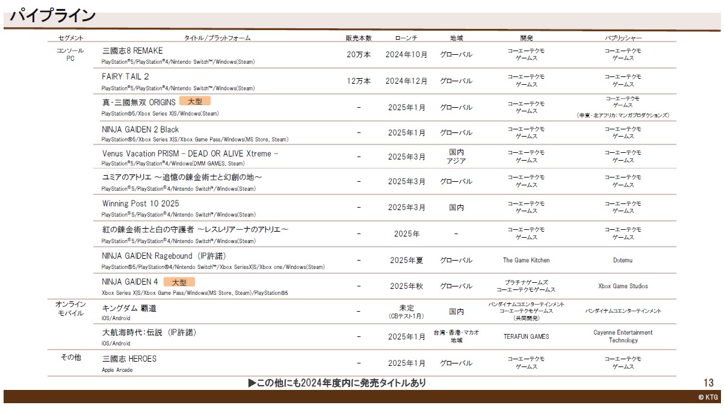Image resolution: width=724 pixels, height=411 pixels.
Task: Click the 2025年3月 launch for Venus Vacation PRISM
Action: 406,156
